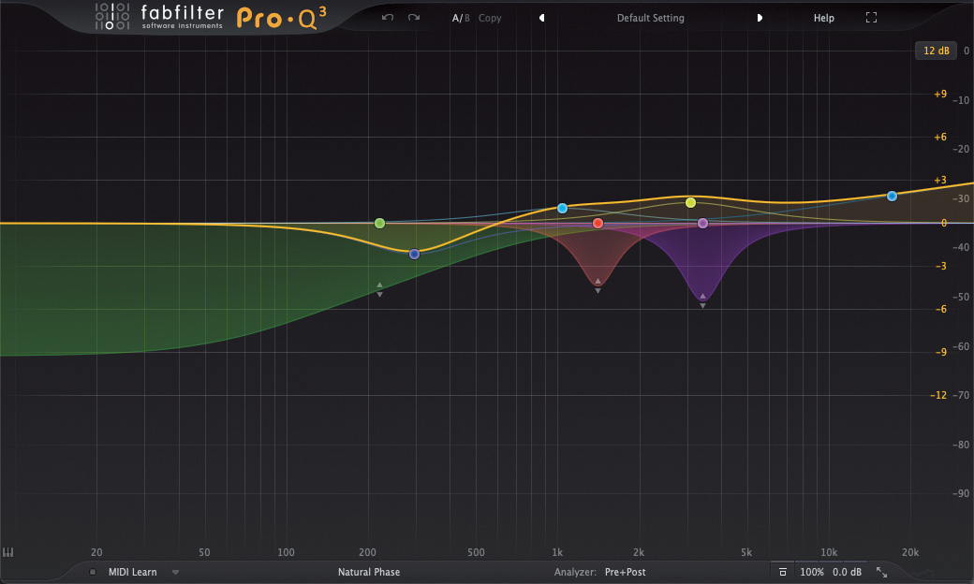Click the redo arrow icon
The image size is (974, 584).
(x=414, y=18)
